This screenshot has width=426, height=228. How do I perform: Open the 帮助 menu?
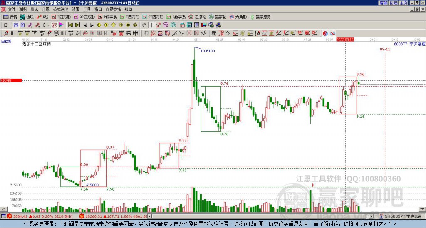pyautogui.click(x=128, y=10)
